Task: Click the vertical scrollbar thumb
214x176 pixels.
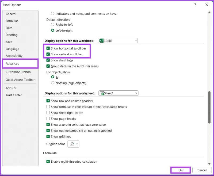Action: [209, 107]
